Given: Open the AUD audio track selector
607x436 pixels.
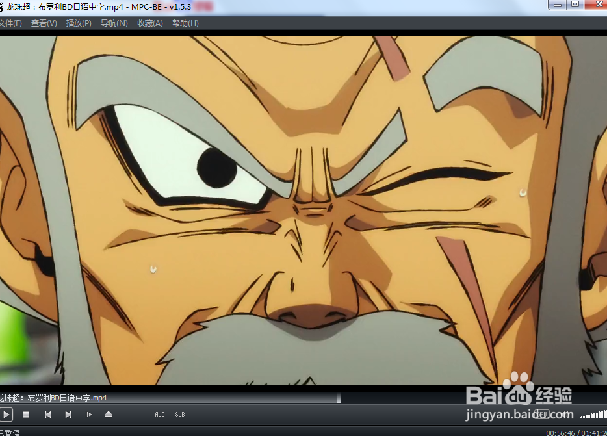Looking at the screenshot, I should 159,415.
